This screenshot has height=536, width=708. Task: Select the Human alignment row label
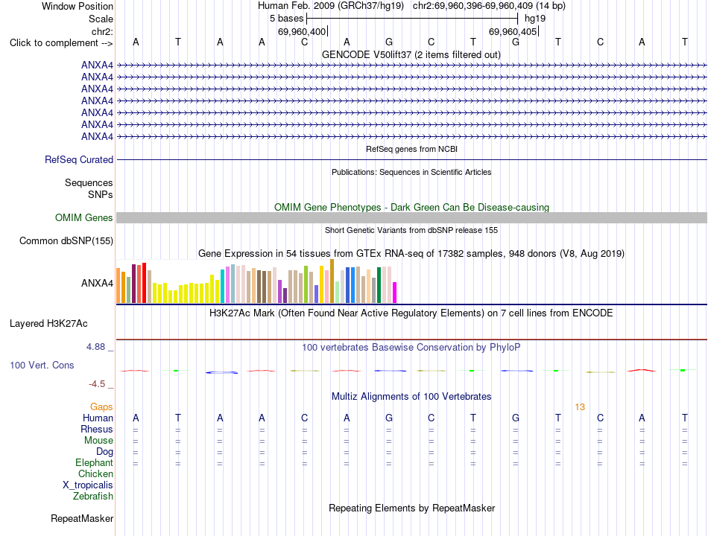click(98, 418)
